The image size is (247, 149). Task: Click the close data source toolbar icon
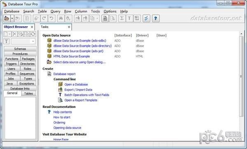tap(18, 18)
